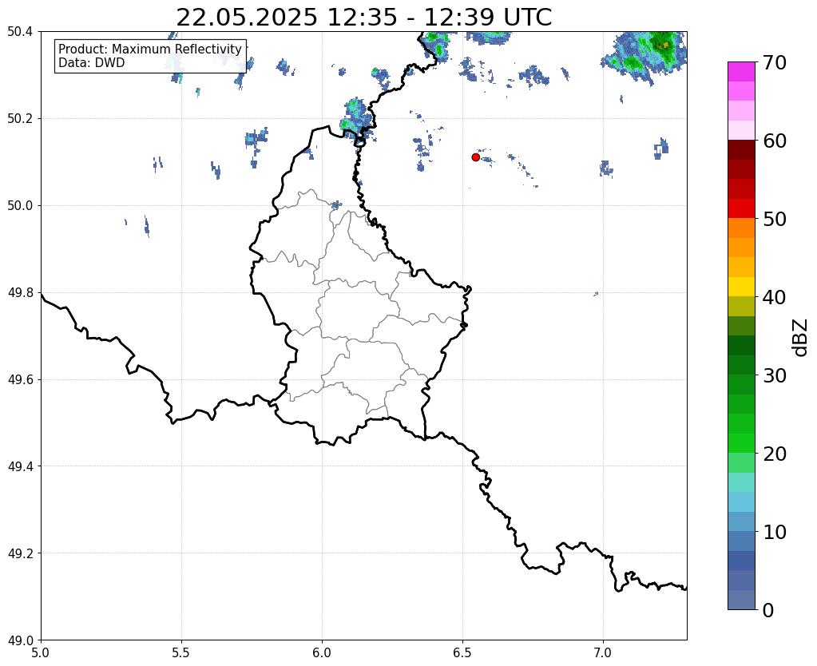Click the dark red colorbar band below 60

pos(741,149)
